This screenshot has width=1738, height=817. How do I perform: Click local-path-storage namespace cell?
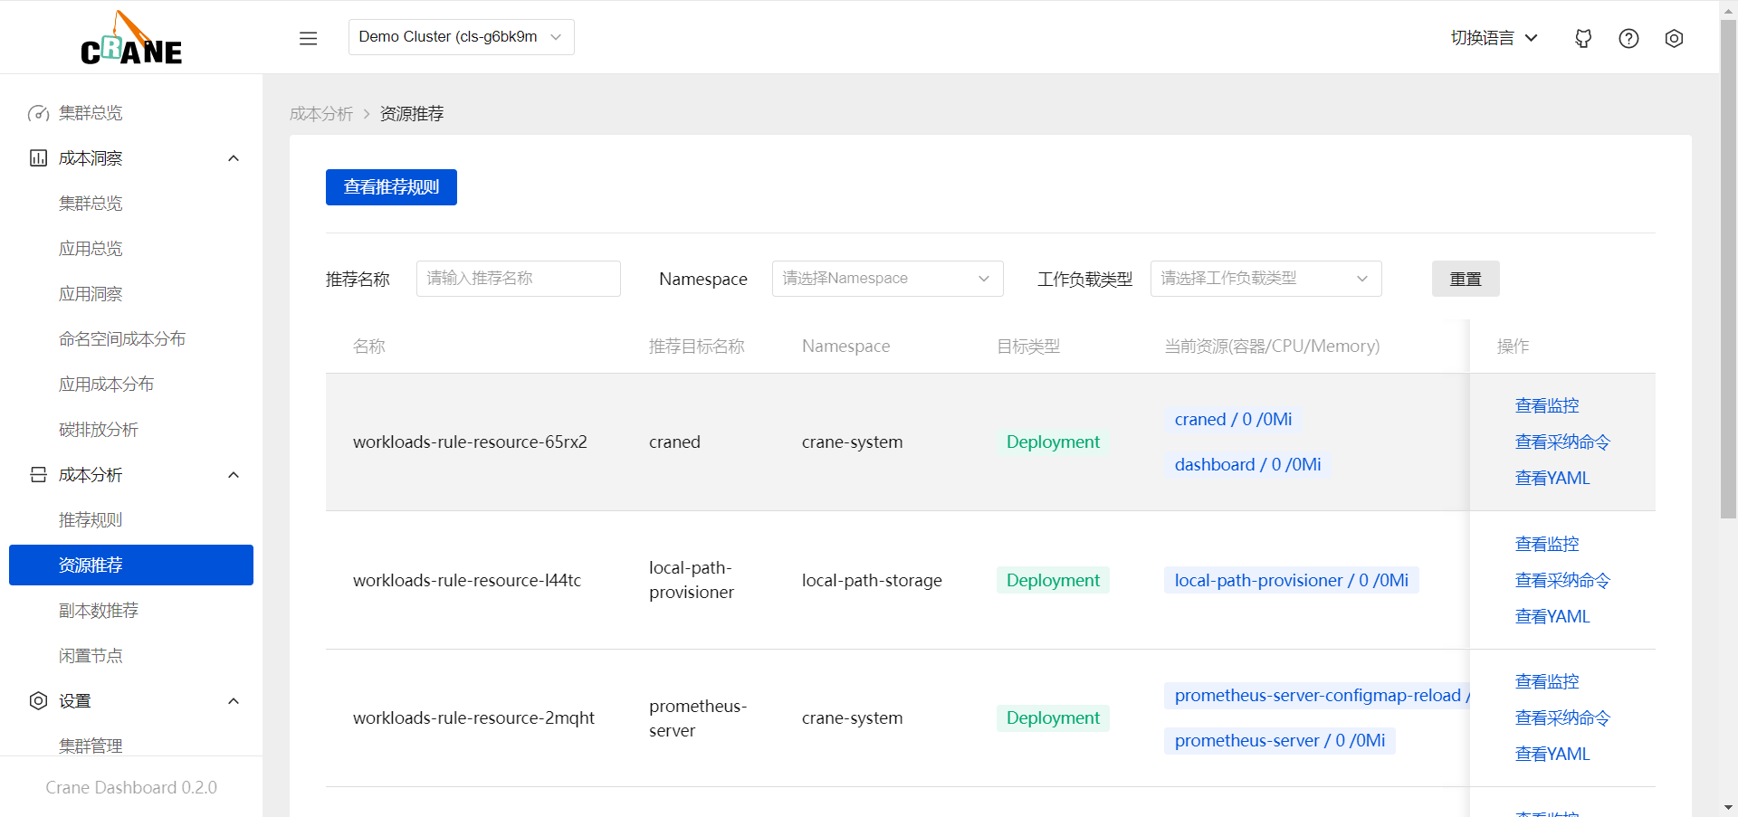point(872,580)
